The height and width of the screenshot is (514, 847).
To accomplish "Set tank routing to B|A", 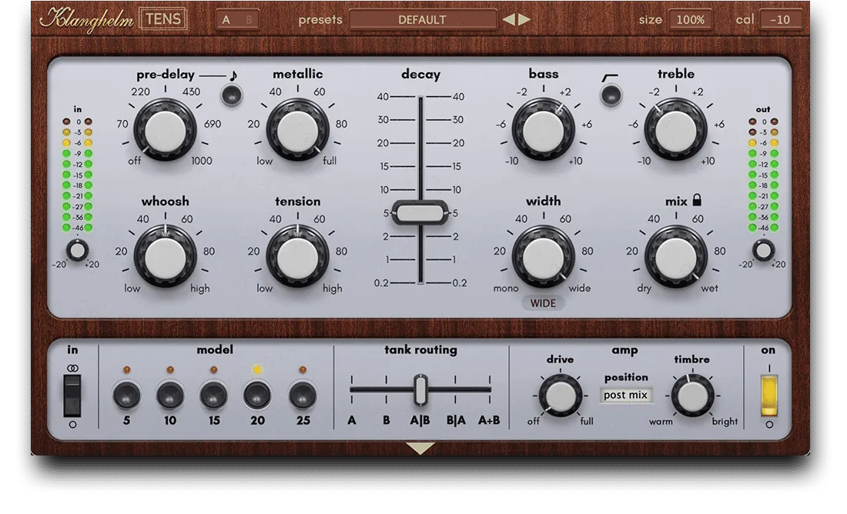I will point(456,421).
